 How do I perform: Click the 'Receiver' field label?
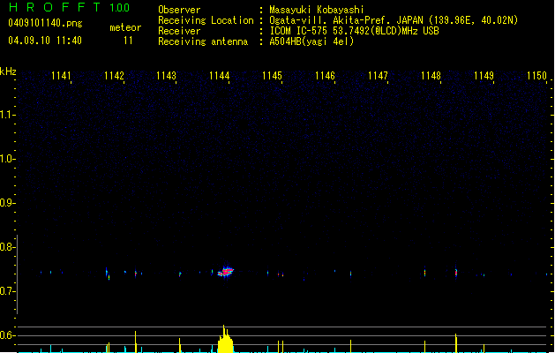coord(179,31)
